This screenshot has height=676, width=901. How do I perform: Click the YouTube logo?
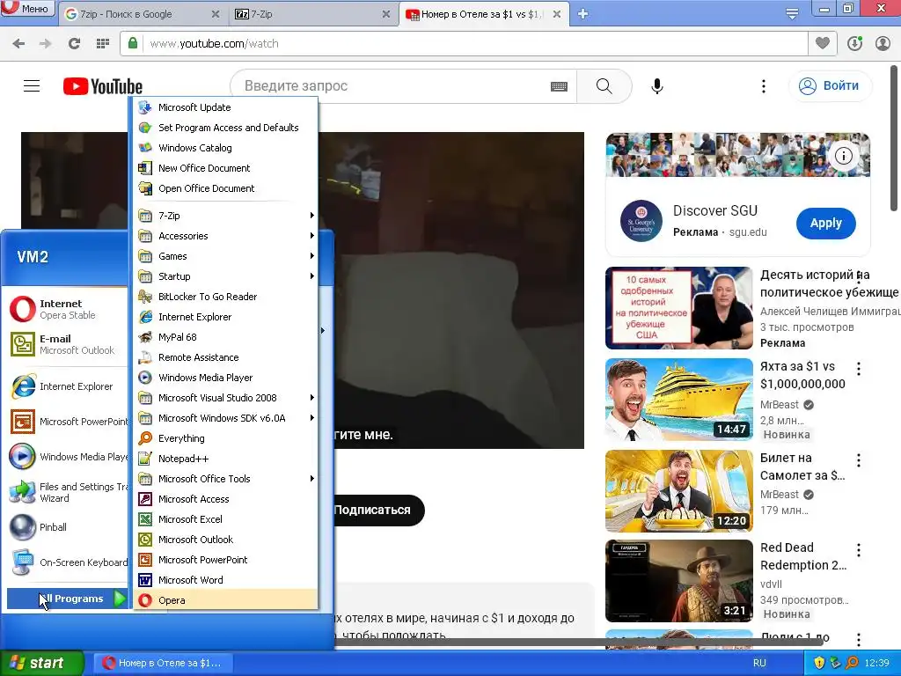(x=103, y=86)
